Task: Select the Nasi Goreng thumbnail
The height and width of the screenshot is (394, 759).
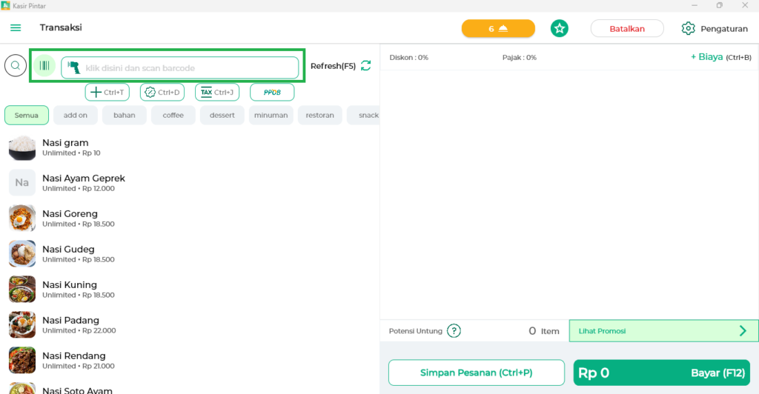Action: pyautogui.click(x=22, y=218)
